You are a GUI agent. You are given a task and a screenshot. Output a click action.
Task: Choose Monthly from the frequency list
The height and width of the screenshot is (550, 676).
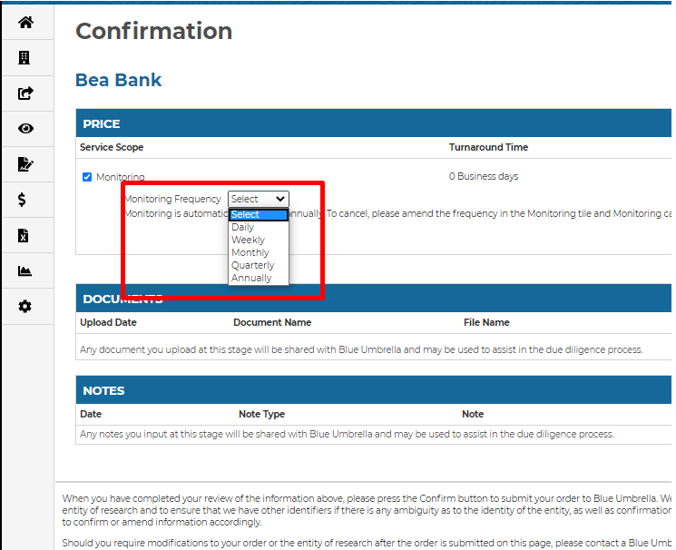[250, 253]
